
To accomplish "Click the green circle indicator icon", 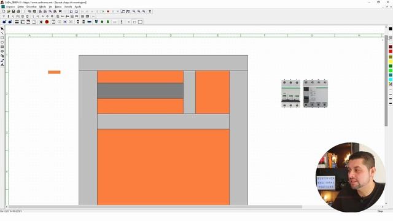I will coord(102,22).
